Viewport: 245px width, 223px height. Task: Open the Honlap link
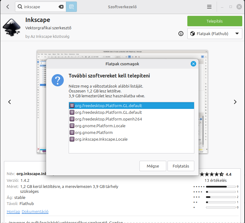tap(13, 212)
